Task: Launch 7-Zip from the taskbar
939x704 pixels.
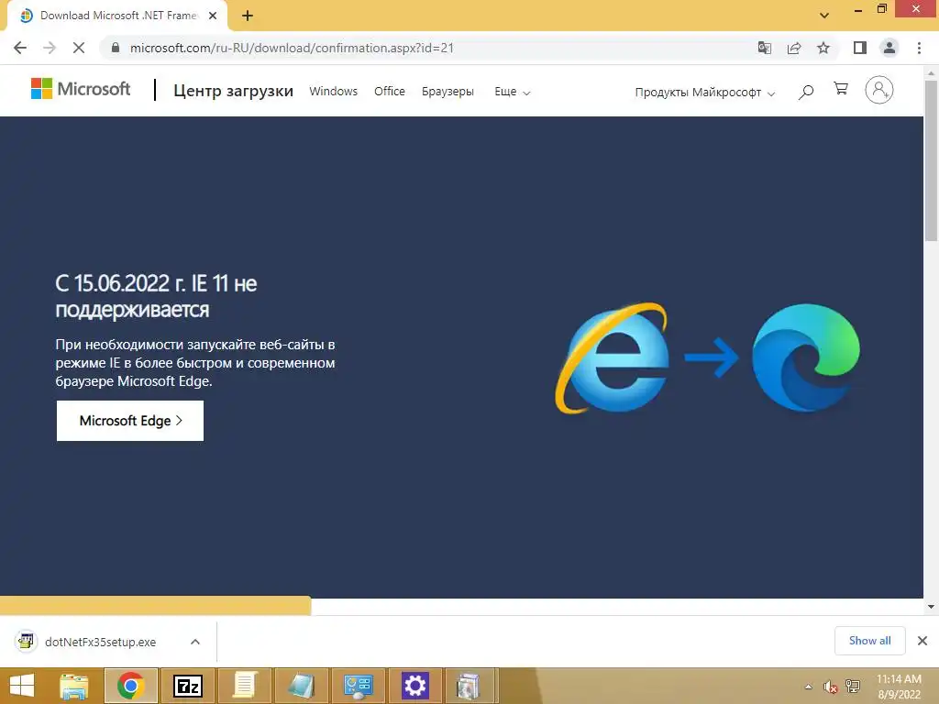Action: 187,686
